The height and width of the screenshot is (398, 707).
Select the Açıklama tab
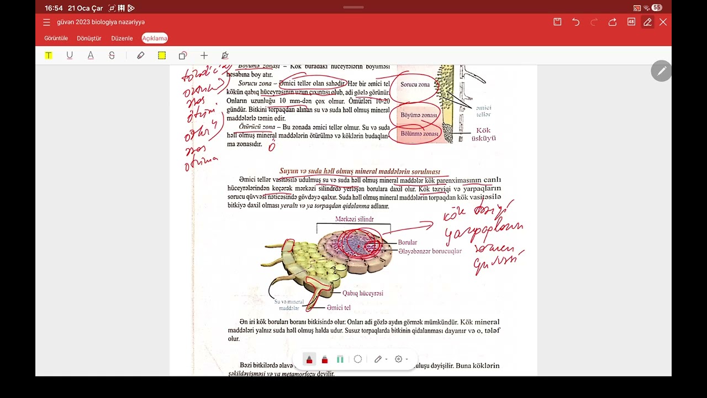point(155,38)
